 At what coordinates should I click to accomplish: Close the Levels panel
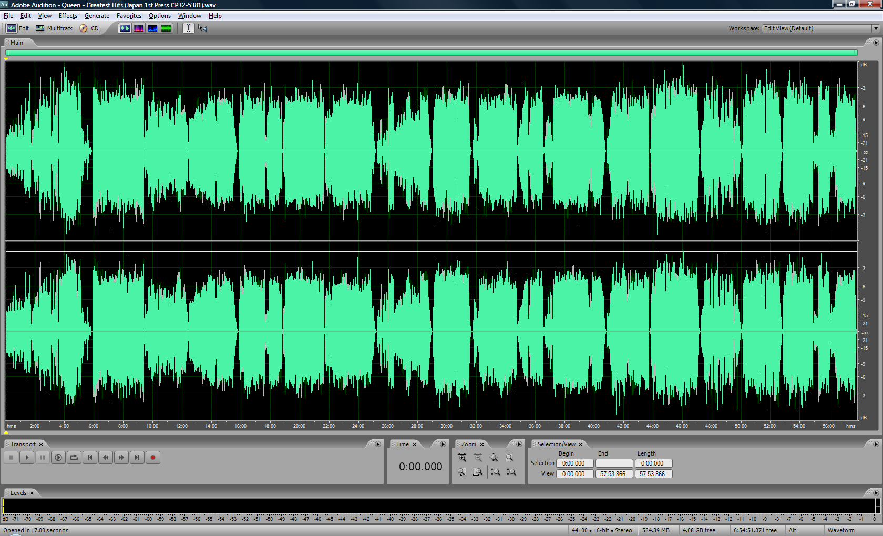point(32,493)
